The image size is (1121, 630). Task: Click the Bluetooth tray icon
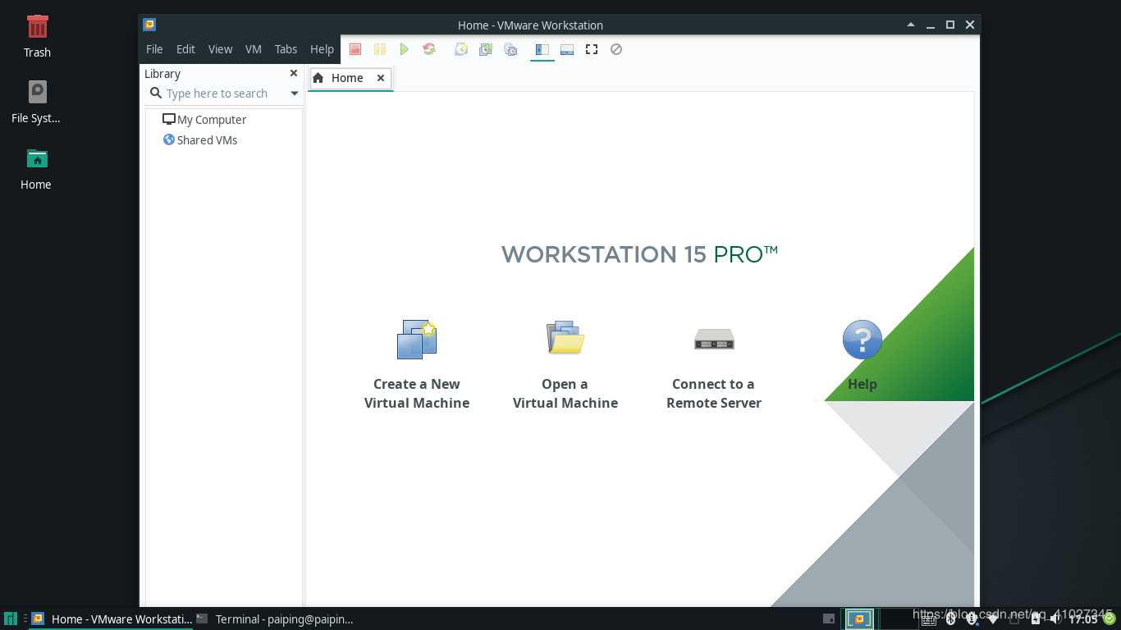[950, 619]
